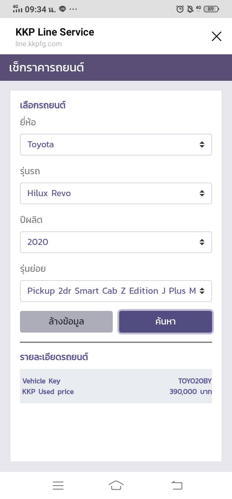Close the KKP Line Service page
The height and width of the screenshot is (499, 232).
click(217, 37)
